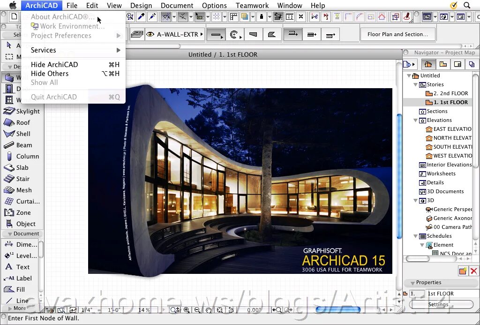
Task: Select the trapezoid wall geometry method
Action: pos(253,35)
